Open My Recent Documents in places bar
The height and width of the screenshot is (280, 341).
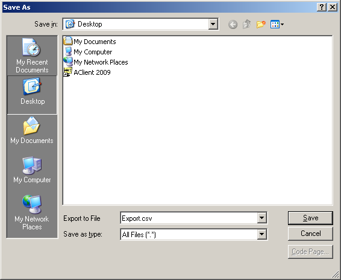[32, 56]
